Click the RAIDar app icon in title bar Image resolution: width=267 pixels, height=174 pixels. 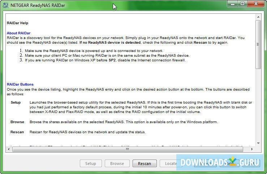click(6, 5)
